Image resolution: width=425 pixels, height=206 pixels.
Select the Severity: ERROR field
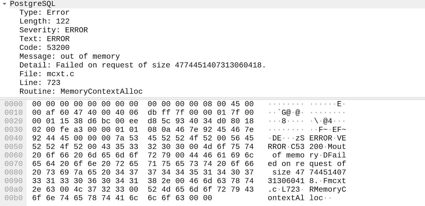pyautogui.click(x=53, y=30)
